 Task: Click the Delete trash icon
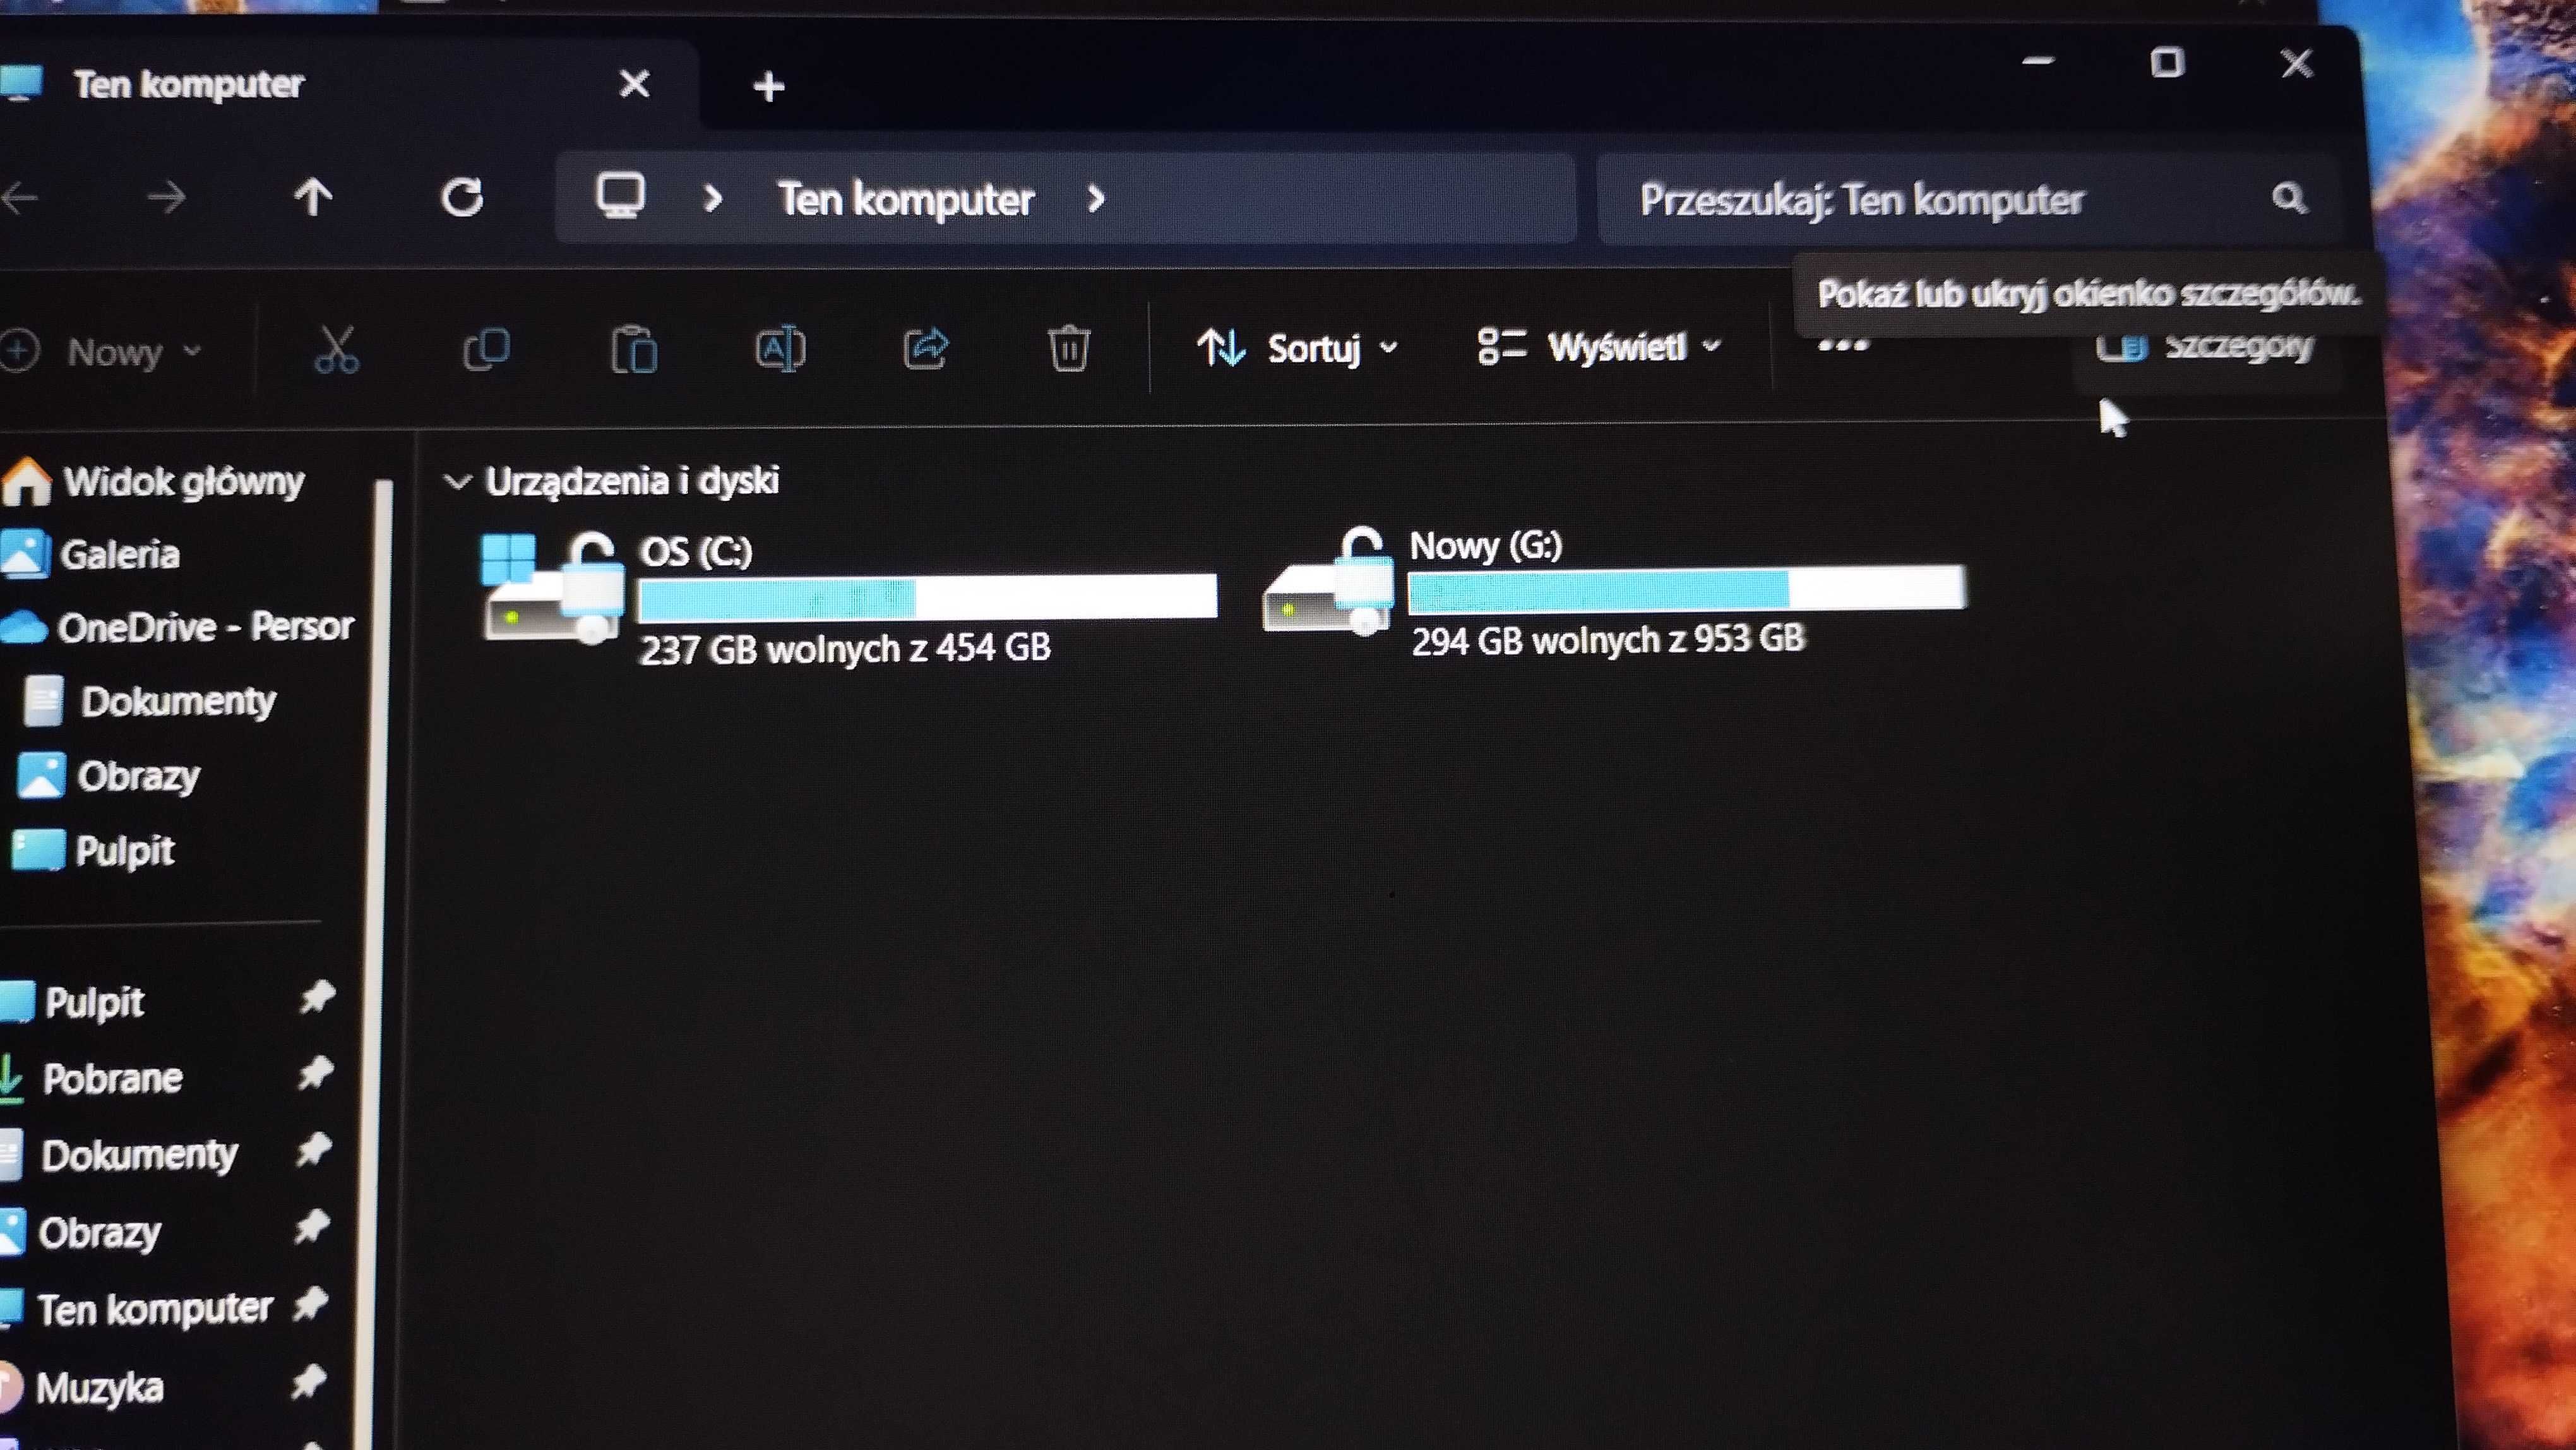[x=1068, y=348]
